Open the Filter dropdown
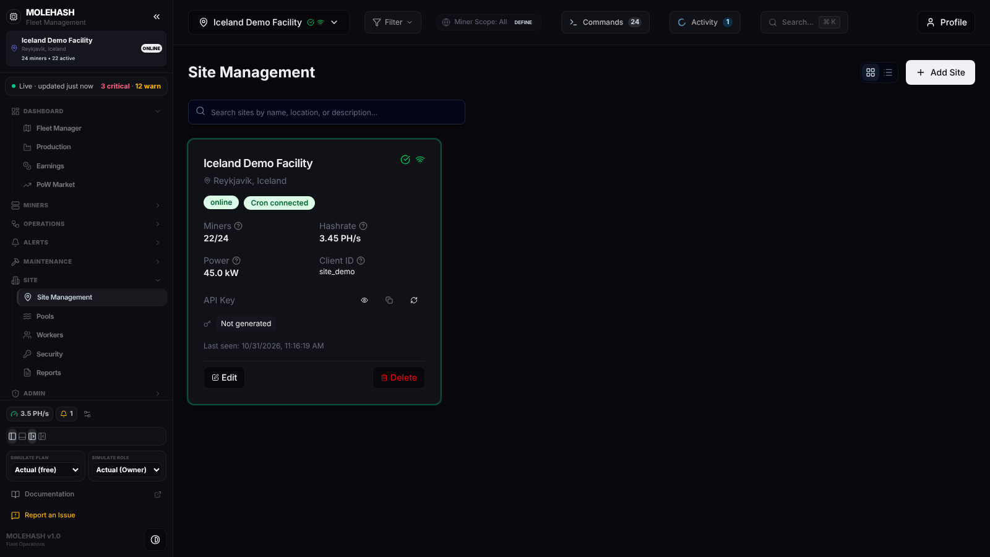990x557 pixels. click(x=393, y=22)
